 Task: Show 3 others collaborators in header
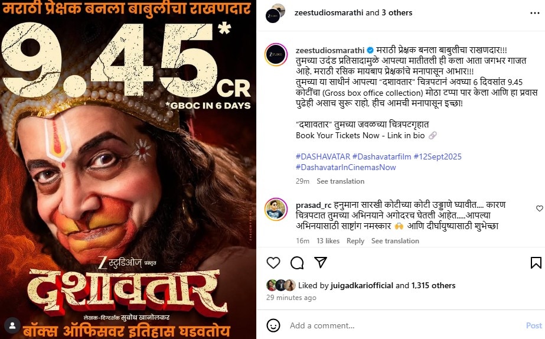pyautogui.click(x=397, y=13)
